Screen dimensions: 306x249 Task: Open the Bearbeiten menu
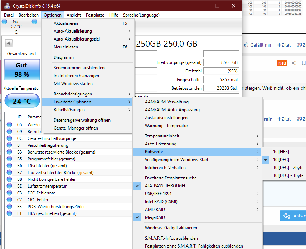click(29, 15)
